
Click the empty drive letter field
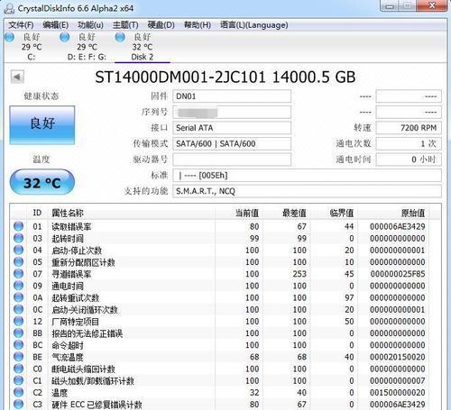(x=232, y=159)
